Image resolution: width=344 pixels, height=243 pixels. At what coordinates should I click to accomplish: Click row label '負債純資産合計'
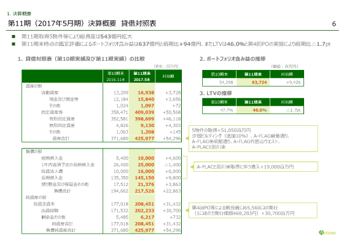click(61, 230)
